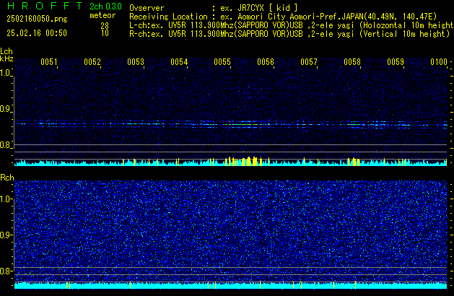Click the 'meteor' count label

tap(102, 15)
